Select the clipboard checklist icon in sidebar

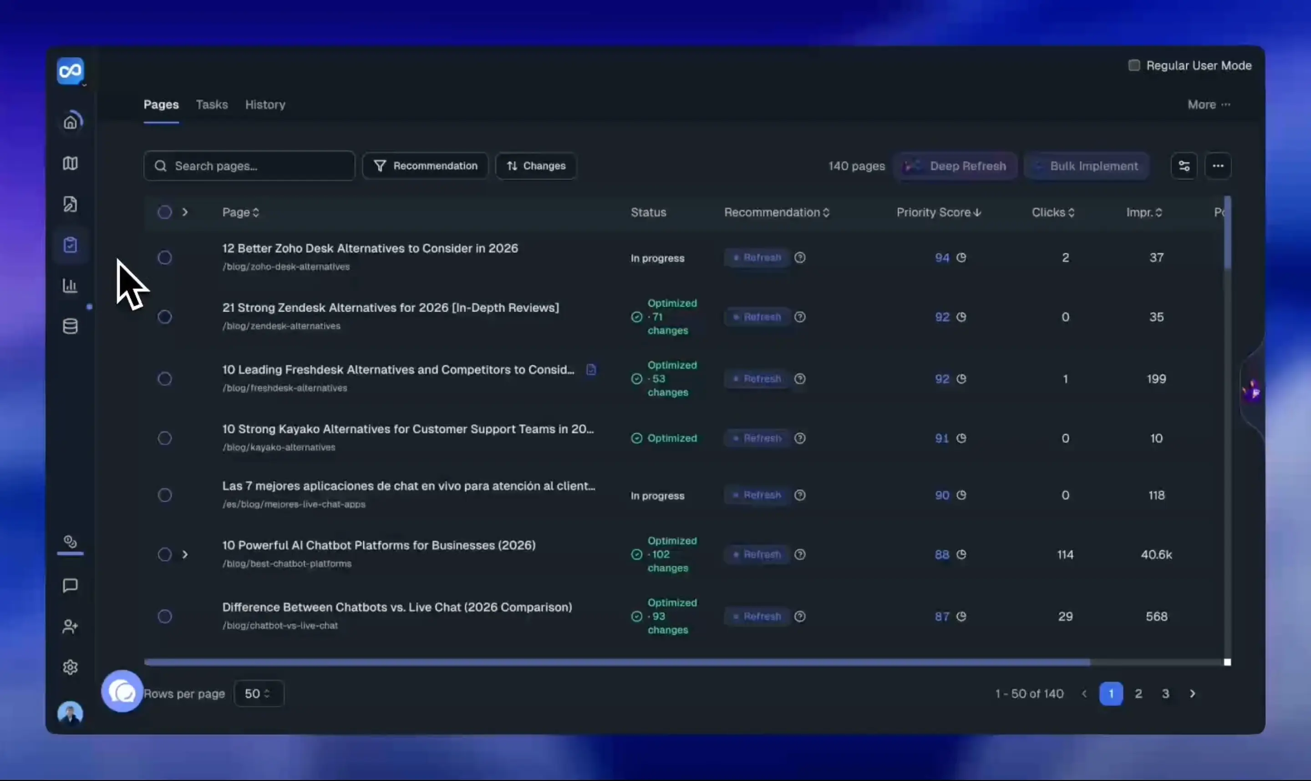pos(71,245)
